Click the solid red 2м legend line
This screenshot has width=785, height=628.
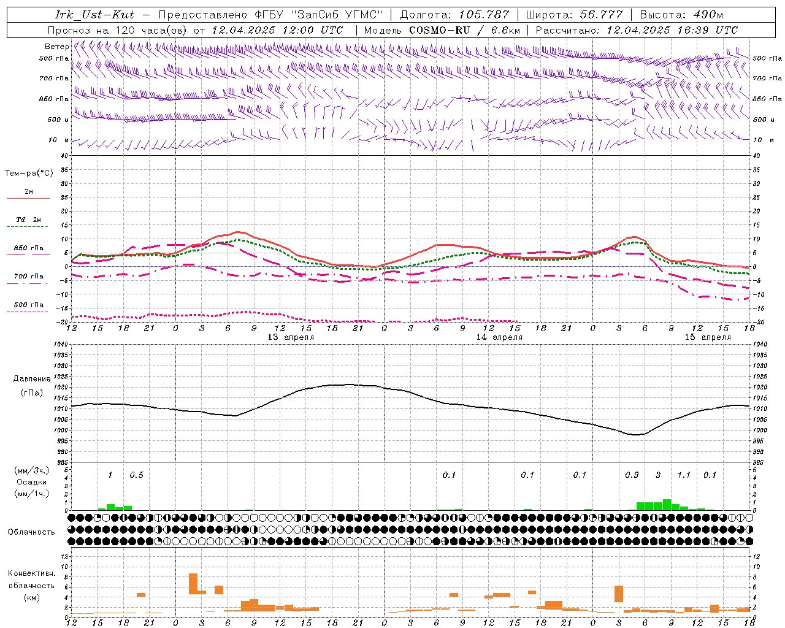pyautogui.click(x=28, y=198)
